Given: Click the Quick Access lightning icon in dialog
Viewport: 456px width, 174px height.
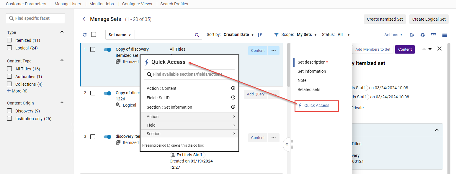Looking at the screenshot, I should point(147,62).
